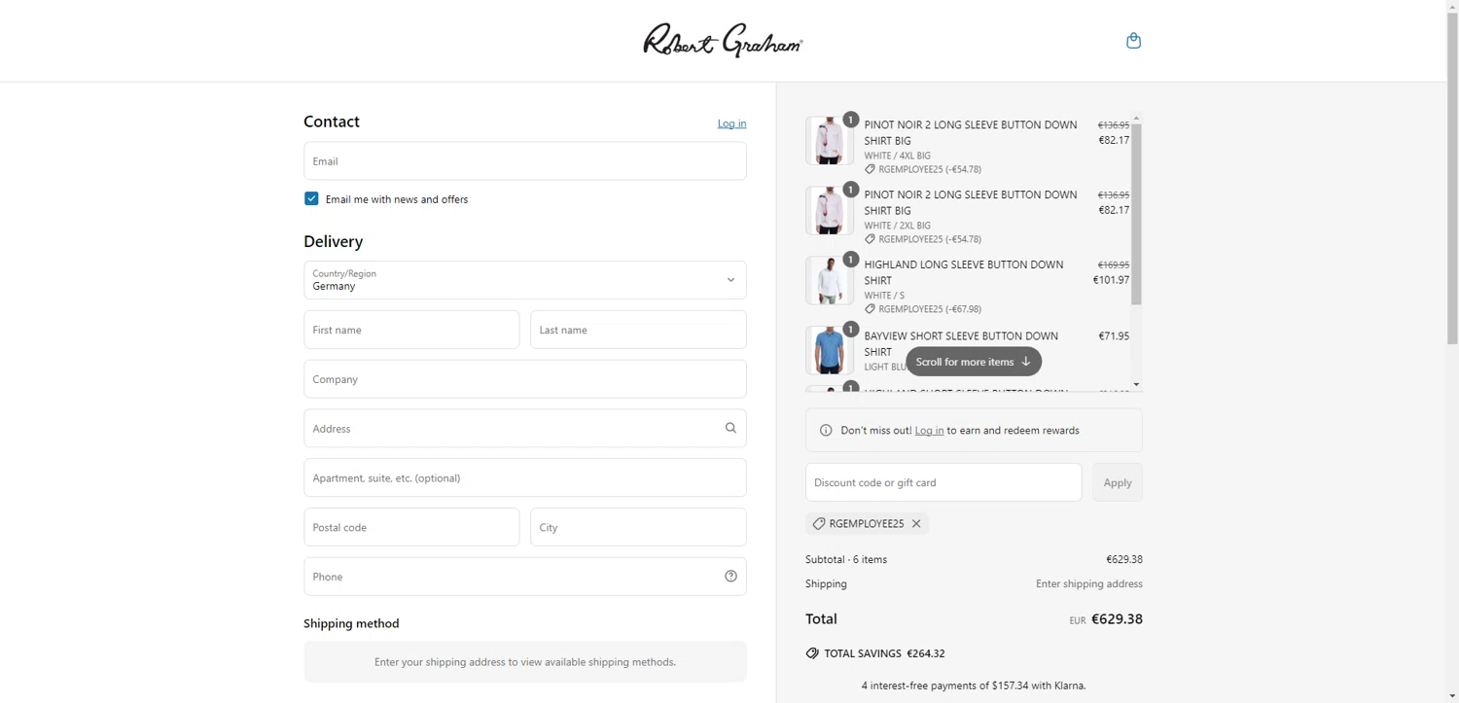The height and width of the screenshot is (703, 1459).
Task: Click the address search magnifier icon
Action: [730, 428]
